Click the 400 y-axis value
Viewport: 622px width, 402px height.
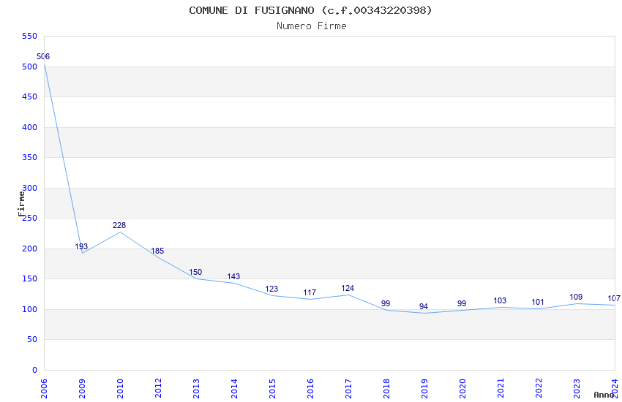coord(30,127)
